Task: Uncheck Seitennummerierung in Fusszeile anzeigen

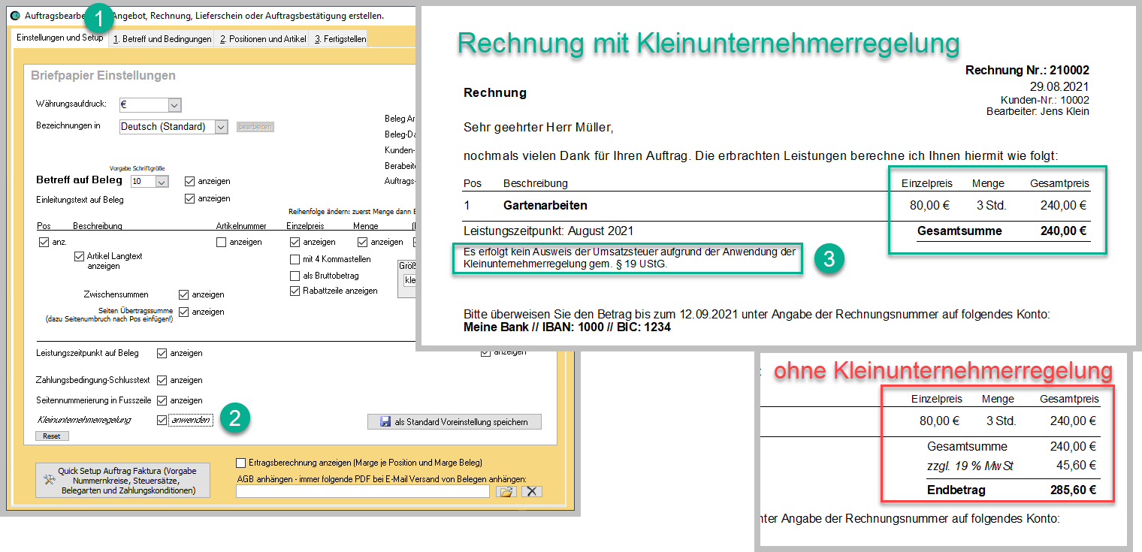Action: 162,400
